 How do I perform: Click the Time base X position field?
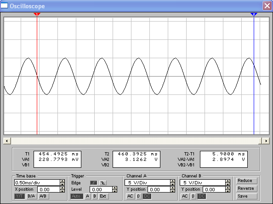(x=49, y=189)
